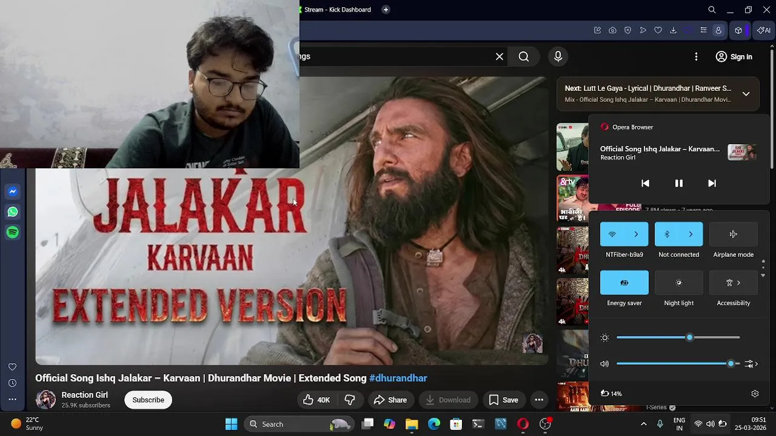
Task: Open #dhurandhar hashtag link
Action: [398, 378]
